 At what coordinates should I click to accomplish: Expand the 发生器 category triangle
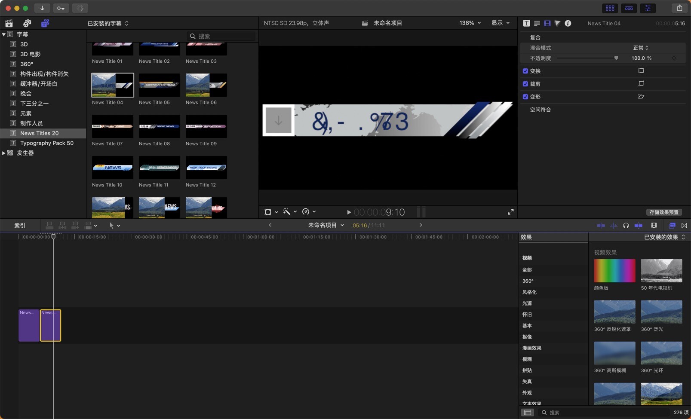(4, 153)
